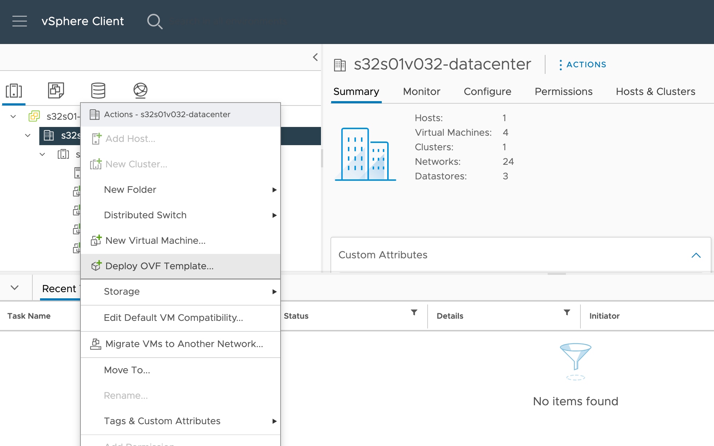This screenshot has width=714, height=446.
Task: Collapse the cluster tree node
Action: [x=42, y=154]
